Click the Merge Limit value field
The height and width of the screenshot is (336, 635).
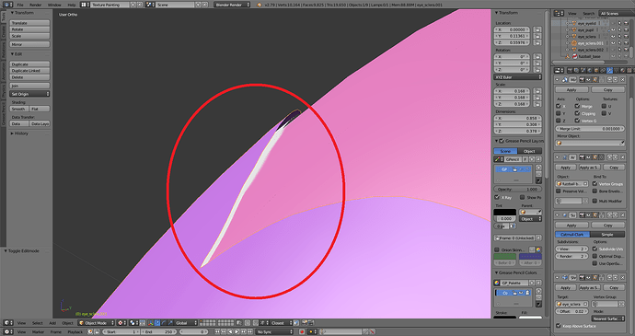click(x=590, y=129)
